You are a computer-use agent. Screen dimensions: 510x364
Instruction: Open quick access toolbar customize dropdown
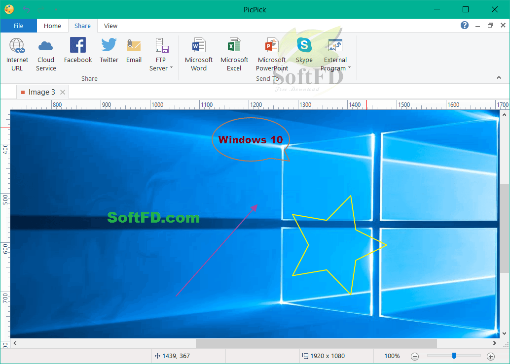[56, 9]
